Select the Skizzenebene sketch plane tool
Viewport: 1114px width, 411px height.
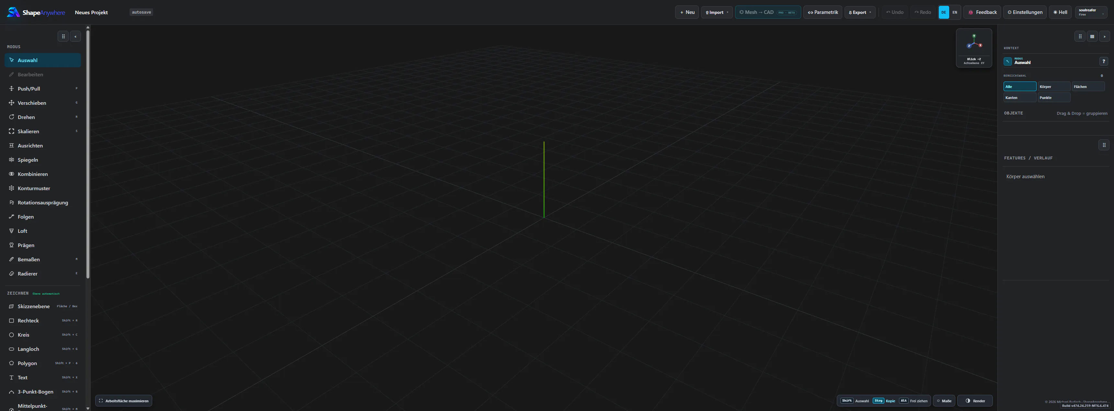43,307
